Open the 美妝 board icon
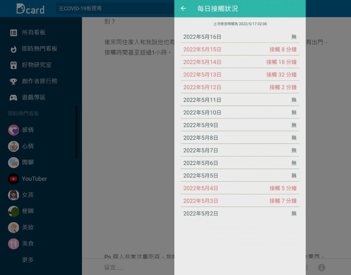 [13, 227]
